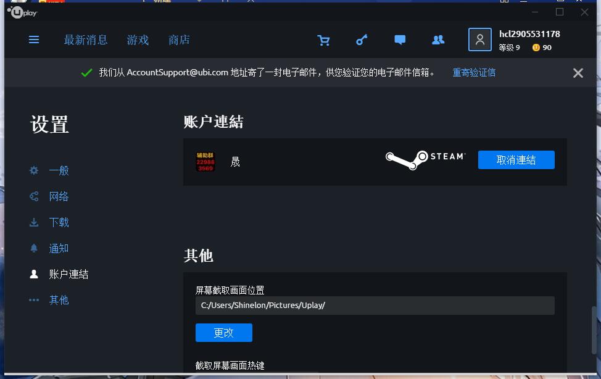The width and height of the screenshot is (601, 379).
Task: Select 网络 settings section
Action: point(59,196)
